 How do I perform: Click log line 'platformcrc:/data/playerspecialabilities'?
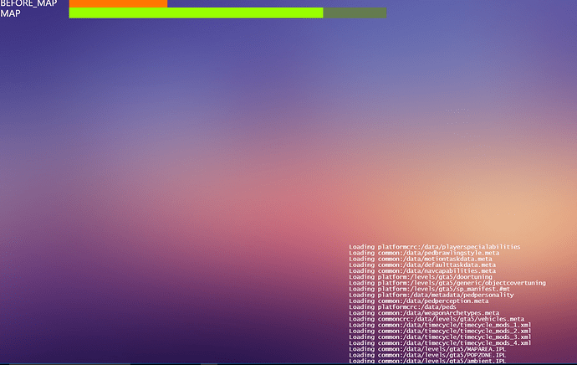point(435,247)
